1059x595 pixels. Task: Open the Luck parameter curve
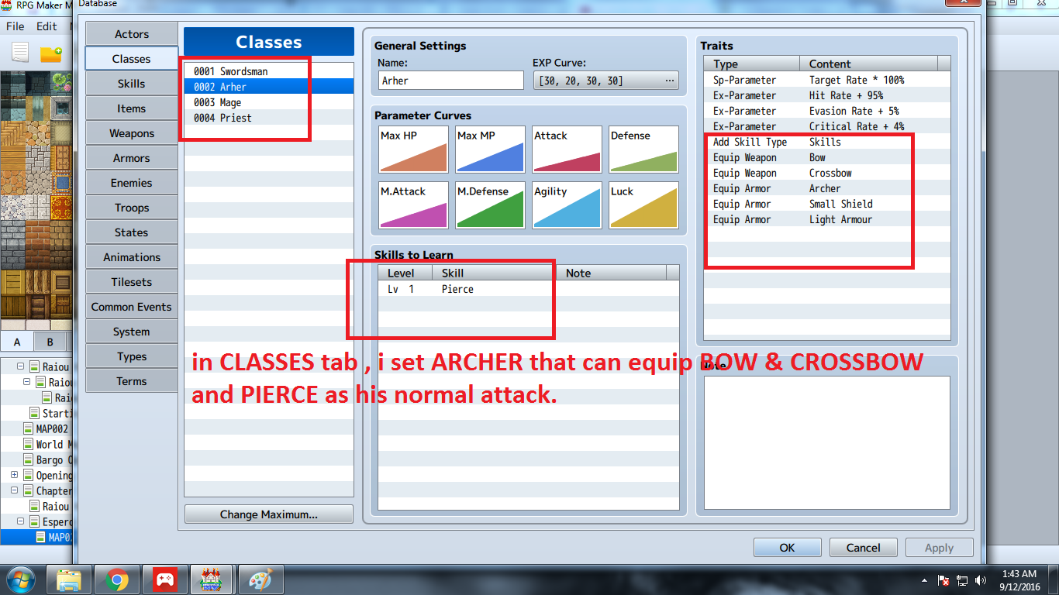[x=643, y=205]
